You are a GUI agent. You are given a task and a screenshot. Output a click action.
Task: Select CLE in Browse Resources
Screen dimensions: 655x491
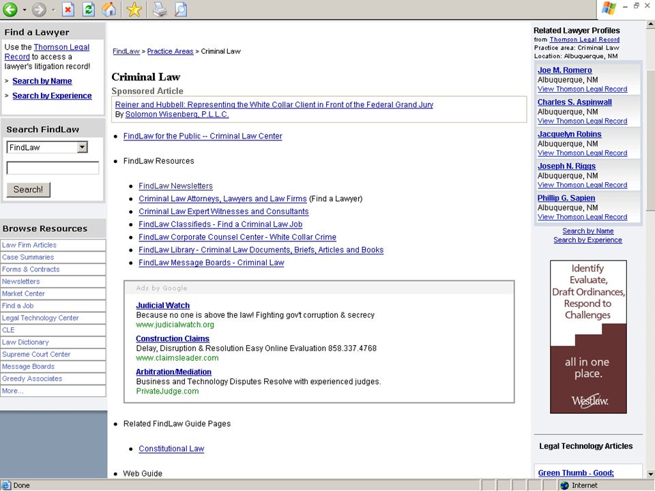click(x=53, y=330)
